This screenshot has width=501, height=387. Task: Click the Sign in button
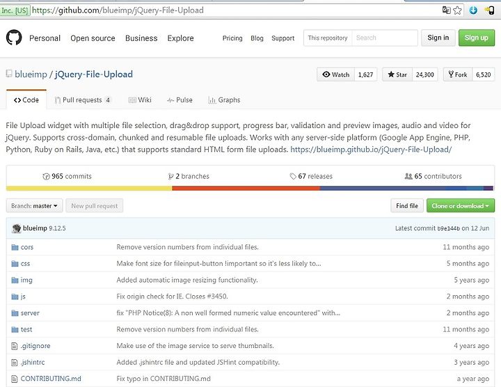[438, 38]
